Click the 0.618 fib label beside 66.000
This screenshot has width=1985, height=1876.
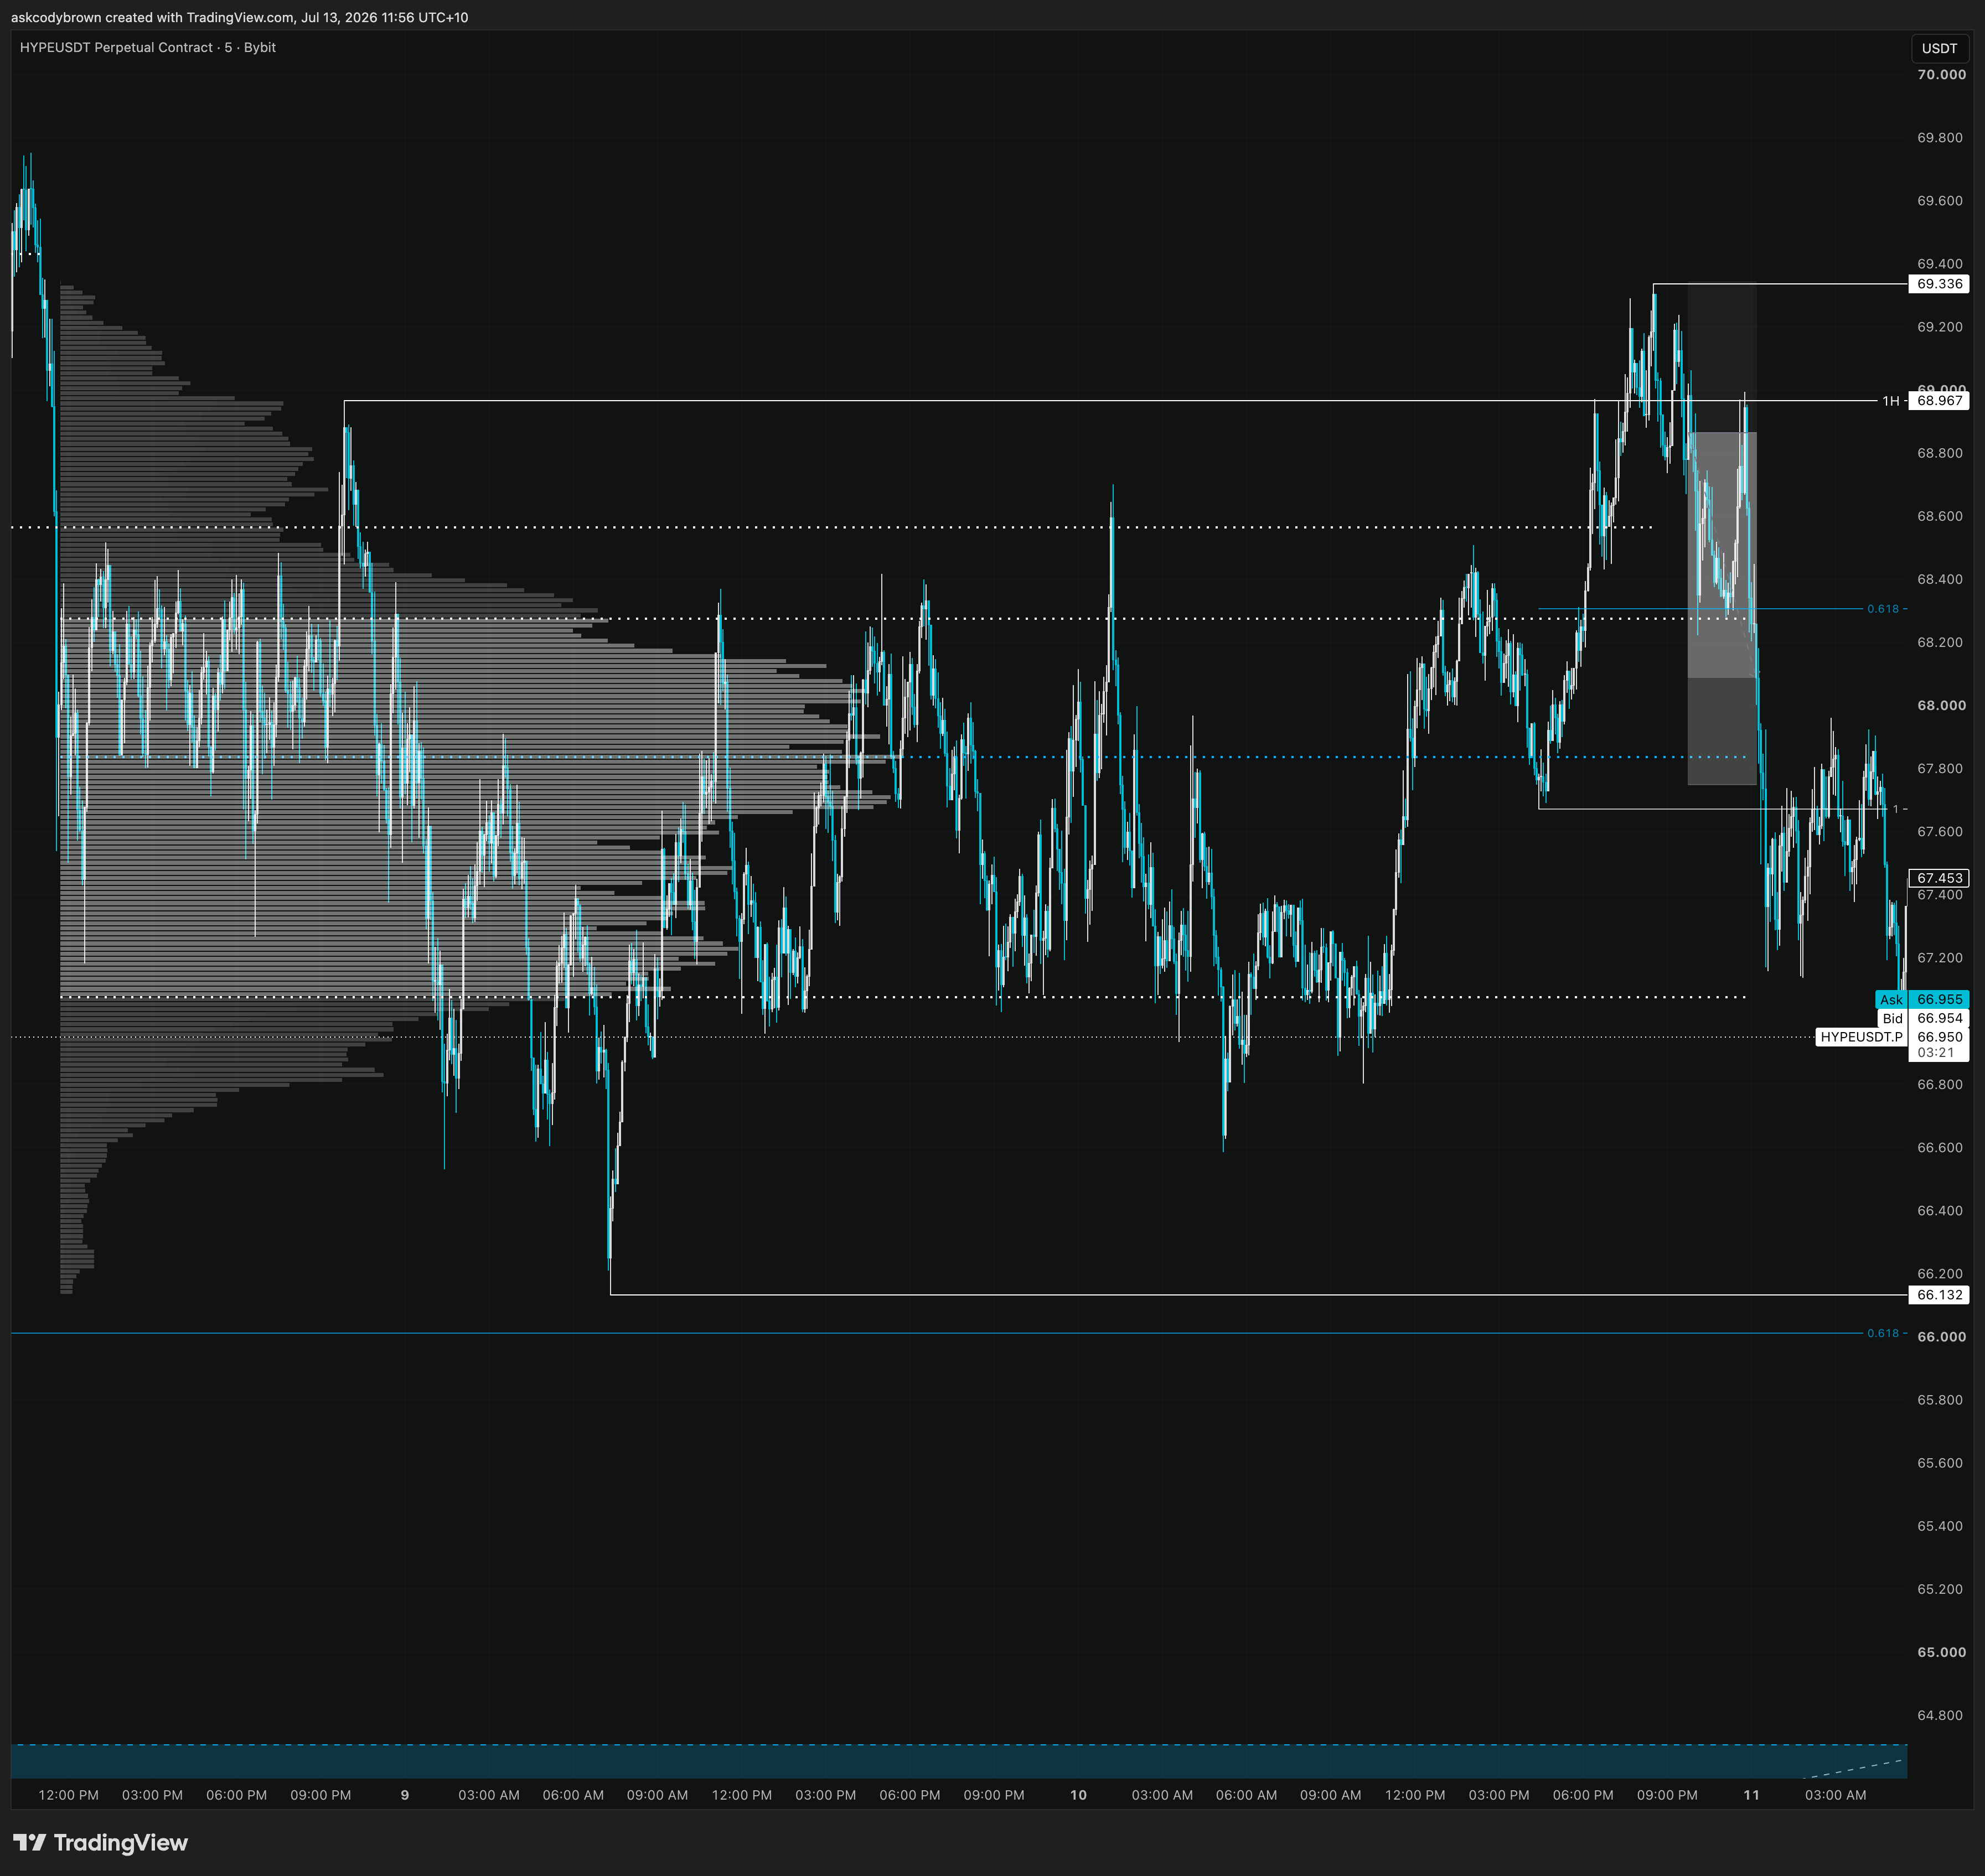[1883, 1333]
